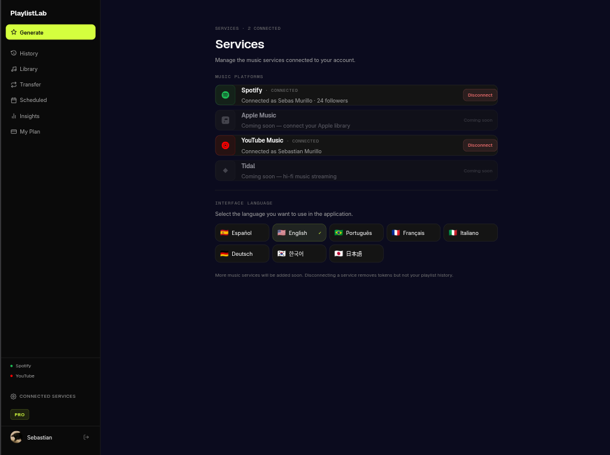Click the Sebastian username text

click(39, 438)
